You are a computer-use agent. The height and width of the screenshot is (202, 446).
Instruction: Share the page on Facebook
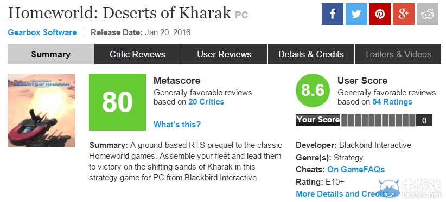(x=333, y=14)
